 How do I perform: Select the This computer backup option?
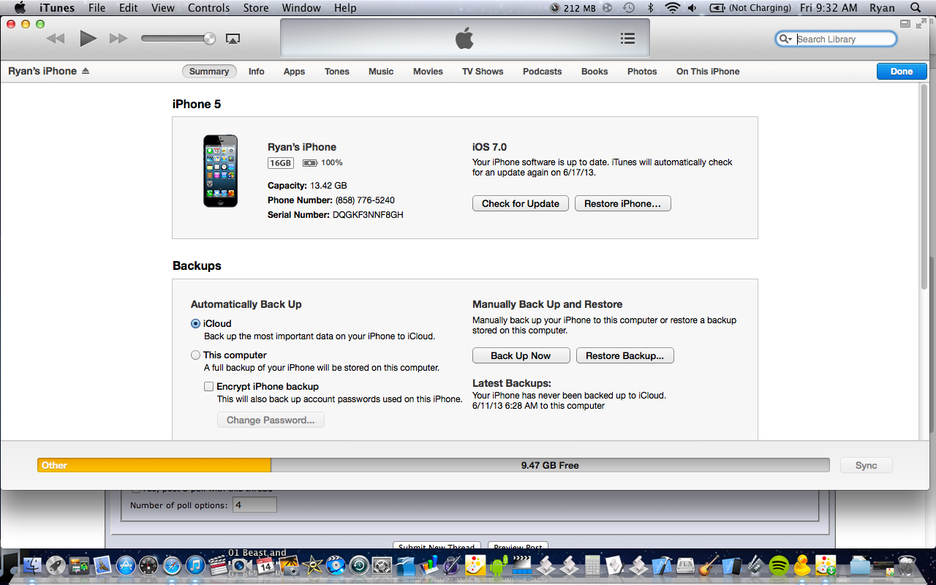tap(195, 355)
